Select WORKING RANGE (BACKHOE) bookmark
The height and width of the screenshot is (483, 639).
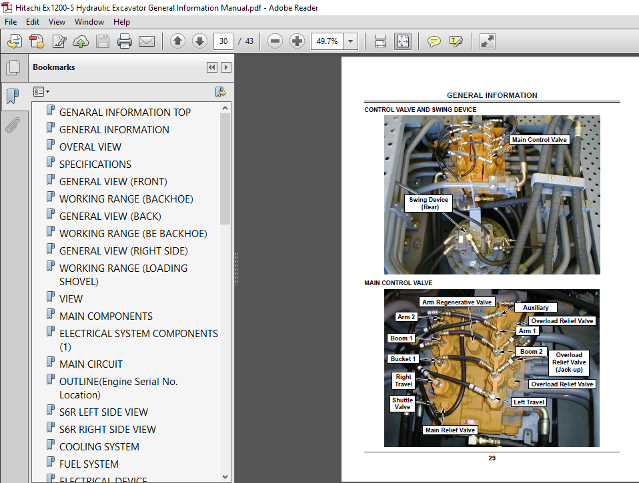(126, 199)
